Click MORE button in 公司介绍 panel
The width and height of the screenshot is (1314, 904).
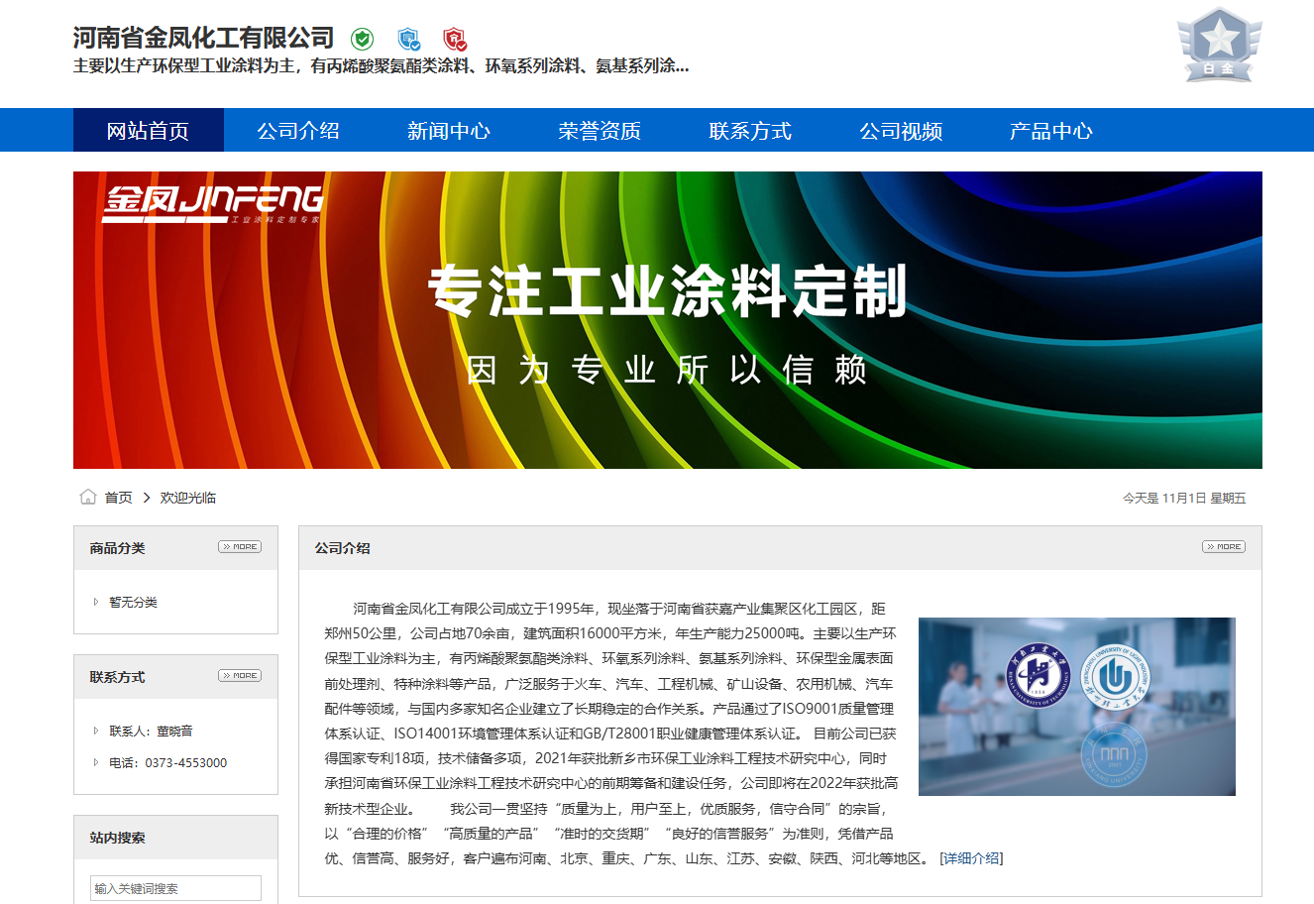point(1223,547)
